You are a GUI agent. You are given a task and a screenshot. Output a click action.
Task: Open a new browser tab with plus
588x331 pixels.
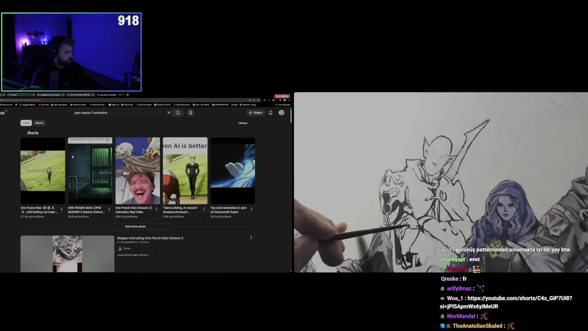click(x=127, y=95)
